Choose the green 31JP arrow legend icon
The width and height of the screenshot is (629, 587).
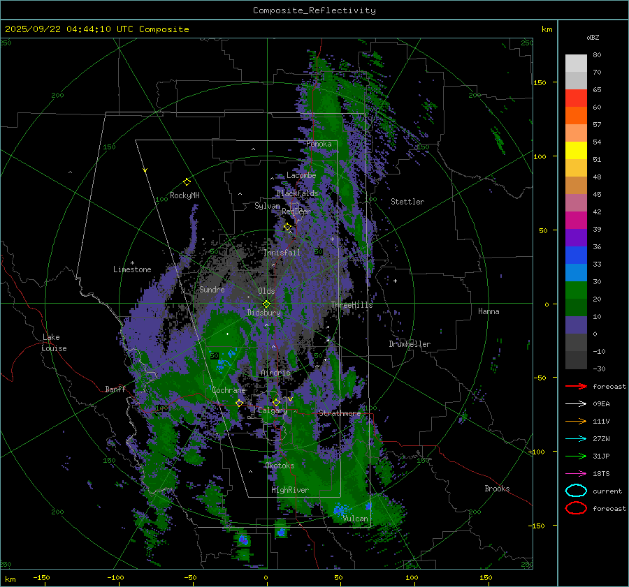tap(575, 456)
